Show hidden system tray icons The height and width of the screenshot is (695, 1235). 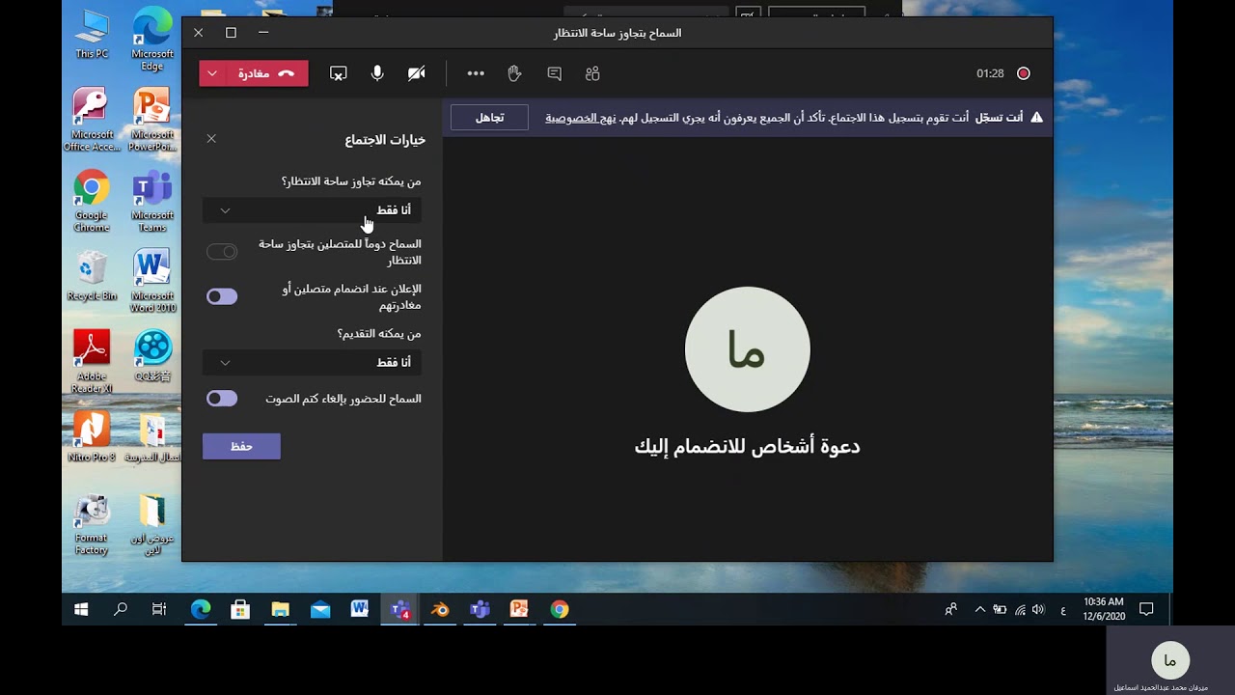point(980,609)
